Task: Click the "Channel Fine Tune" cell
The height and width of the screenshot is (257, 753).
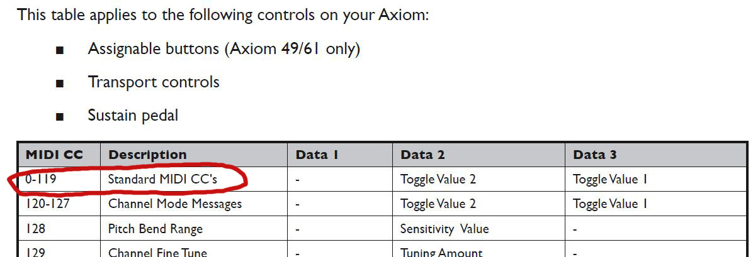Action: click(x=157, y=253)
